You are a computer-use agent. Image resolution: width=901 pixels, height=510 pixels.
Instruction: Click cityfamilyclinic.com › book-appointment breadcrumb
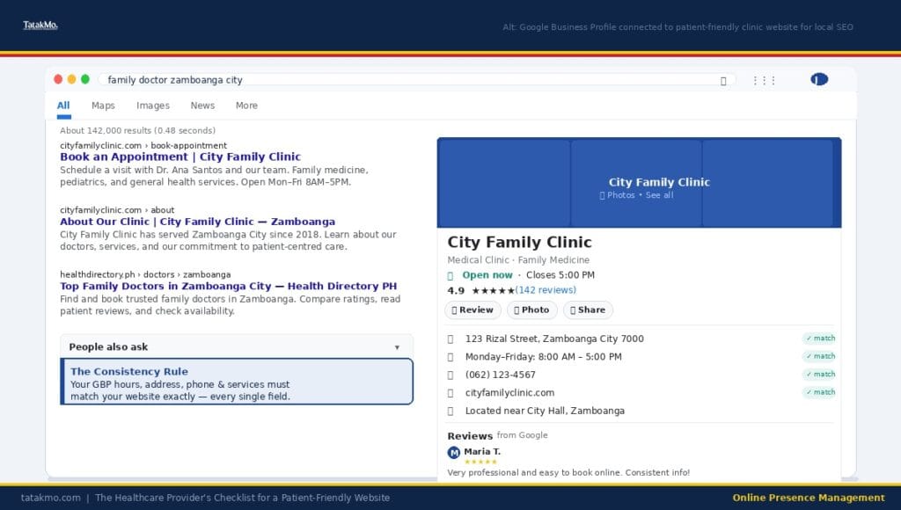143,146
